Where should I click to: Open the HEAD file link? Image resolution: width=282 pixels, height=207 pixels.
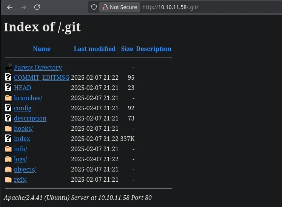[22, 88]
